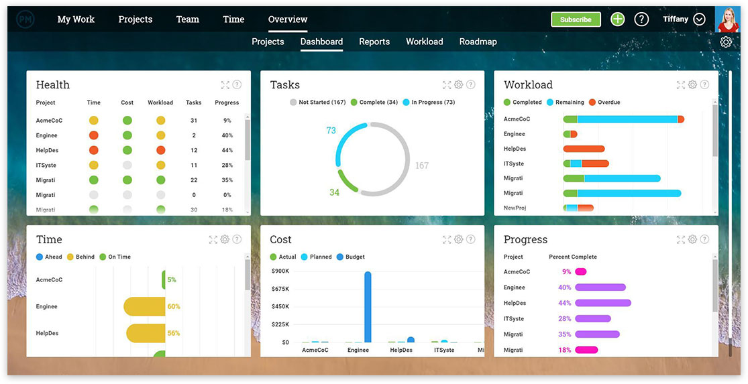Toggle Overdue legend in Workload chart
The height and width of the screenshot is (384, 748).
point(604,102)
